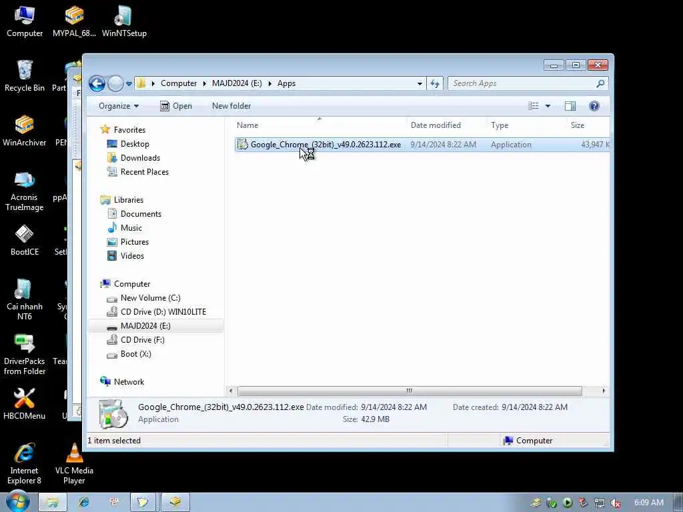The width and height of the screenshot is (683, 512).
Task: Sort files by Name column
Action: (x=319, y=125)
